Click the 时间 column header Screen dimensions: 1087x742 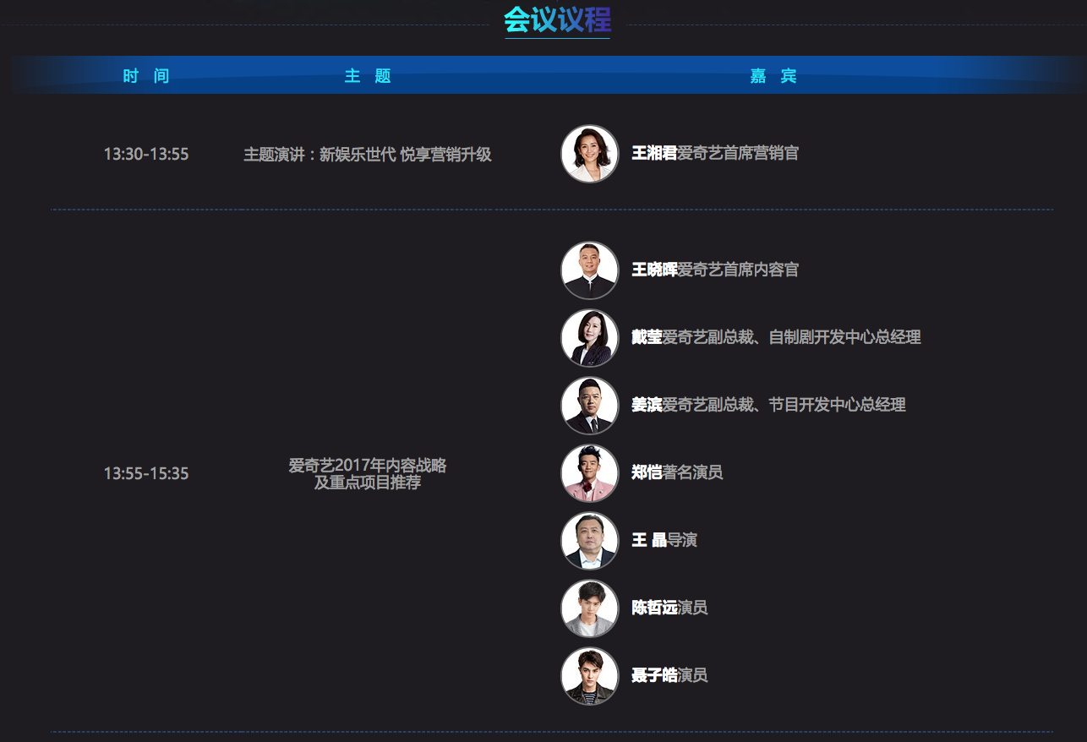click(146, 76)
